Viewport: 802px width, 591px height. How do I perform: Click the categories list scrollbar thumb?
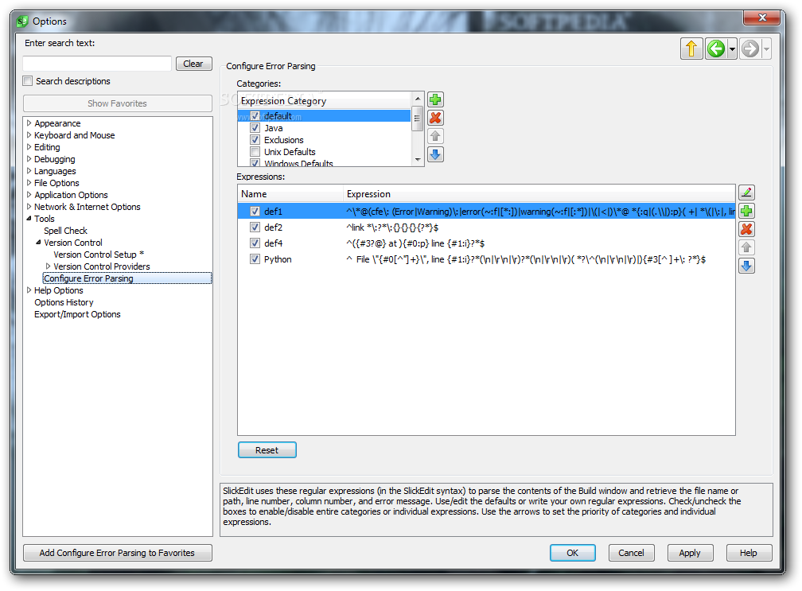pyautogui.click(x=418, y=119)
